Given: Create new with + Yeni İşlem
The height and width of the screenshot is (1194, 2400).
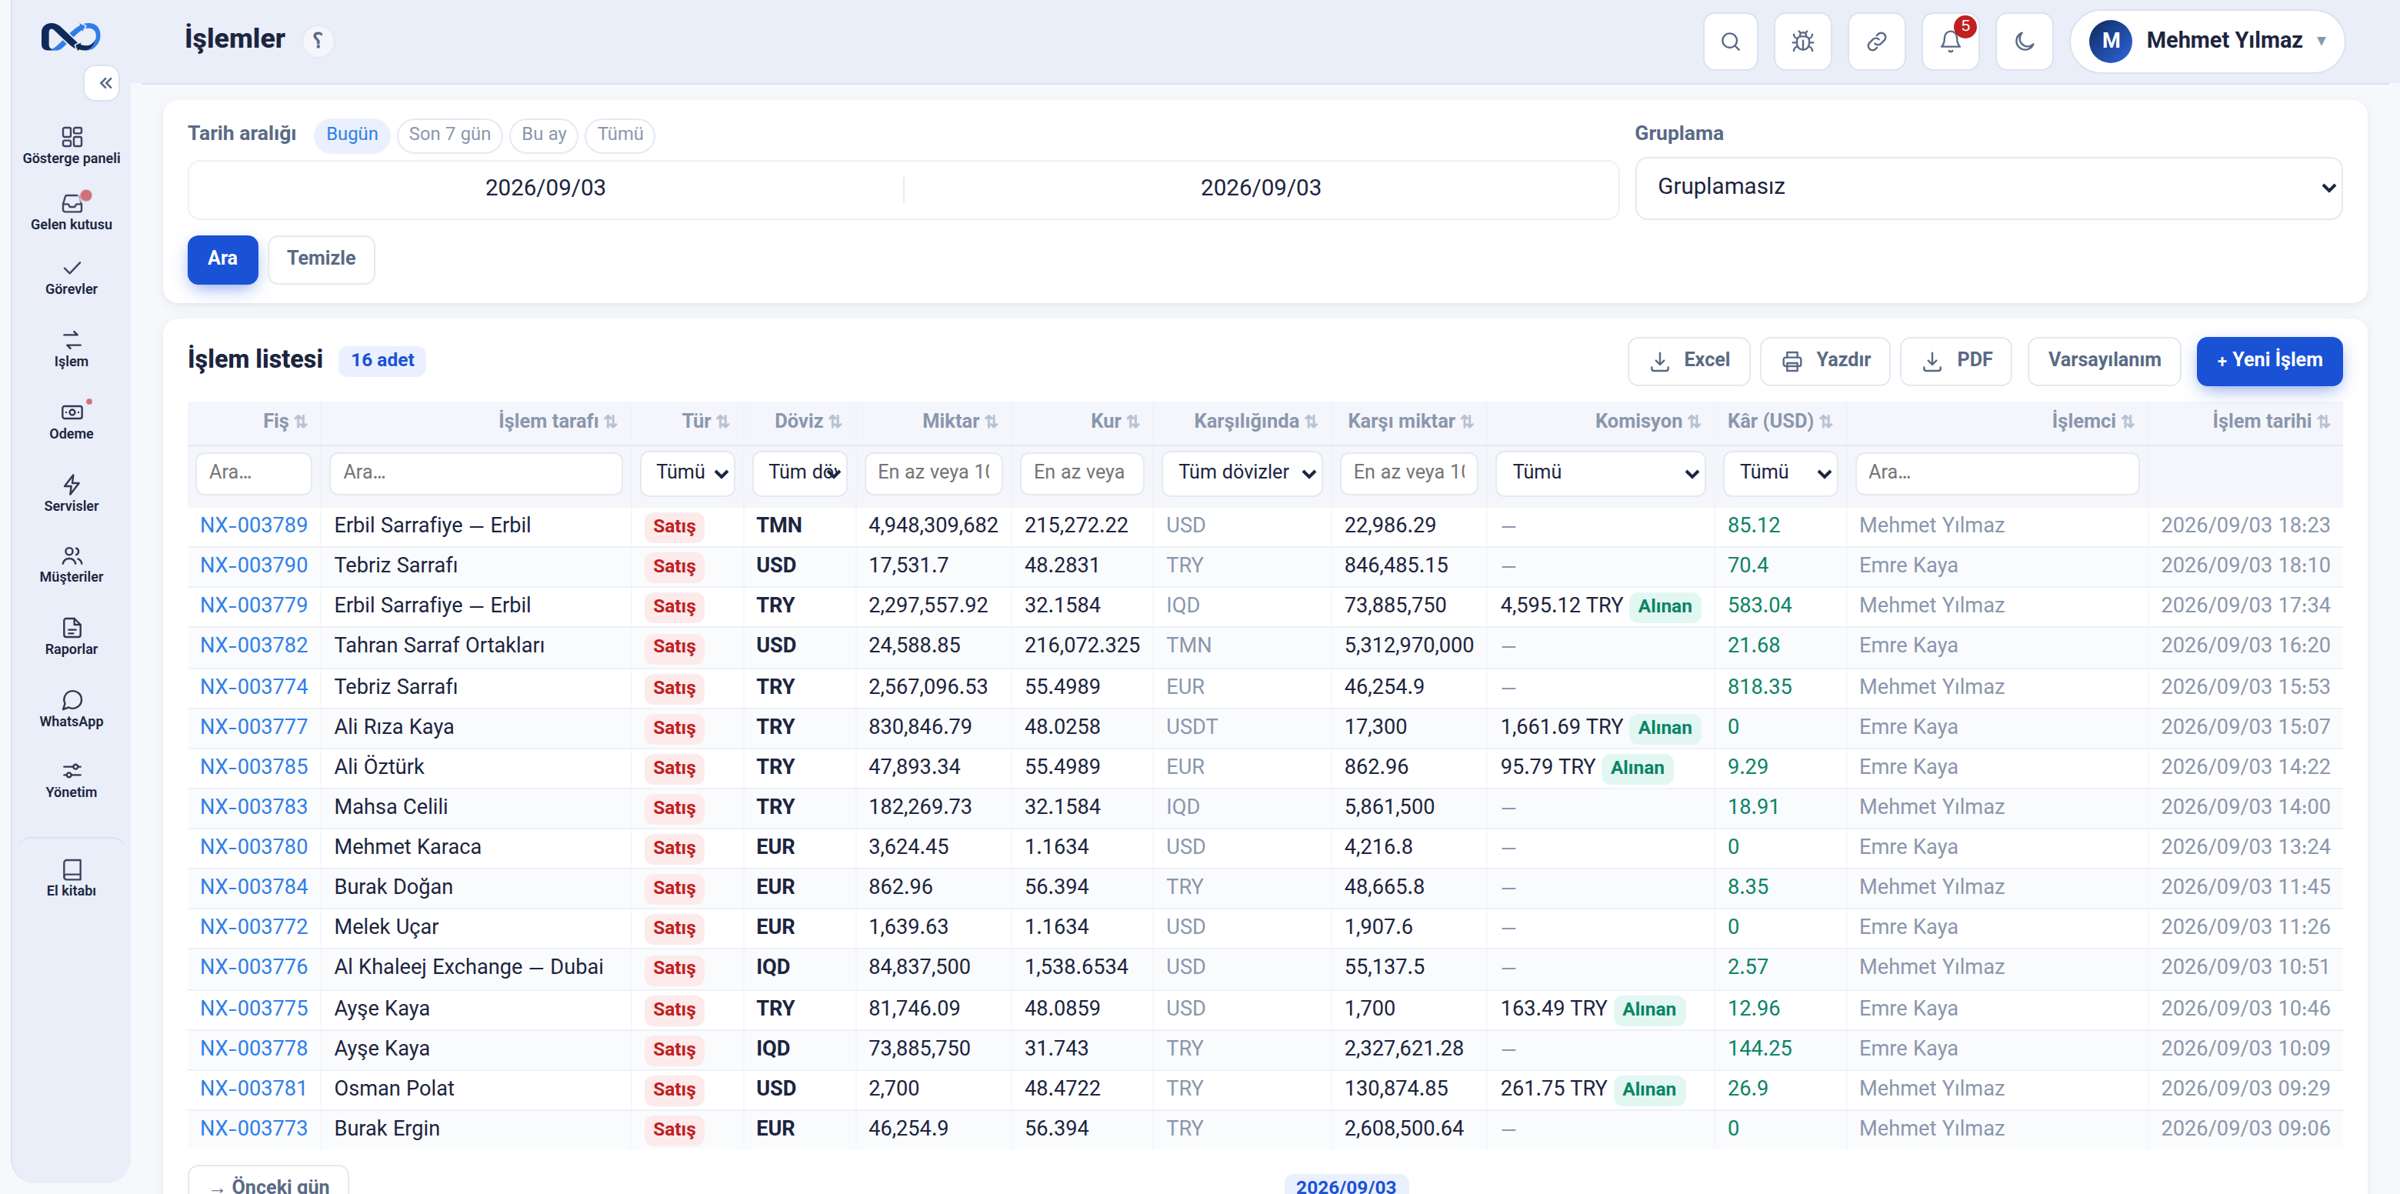Looking at the screenshot, I should pyautogui.click(x=2269, y=361).
